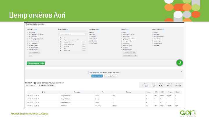Open help icon beside Тип отчёта heading

point(36,29)
